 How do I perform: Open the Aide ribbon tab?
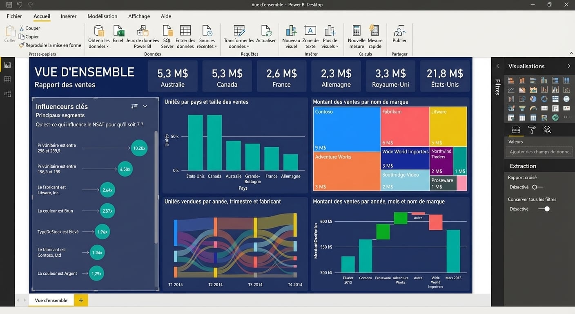pyautogui.click(x=166, y=16)
